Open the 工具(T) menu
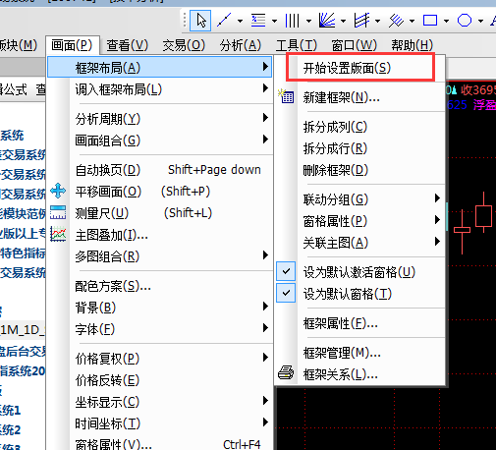The image size is (496, 450). 297,45
